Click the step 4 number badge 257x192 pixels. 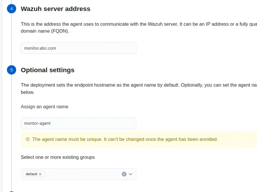click(12, 9)
